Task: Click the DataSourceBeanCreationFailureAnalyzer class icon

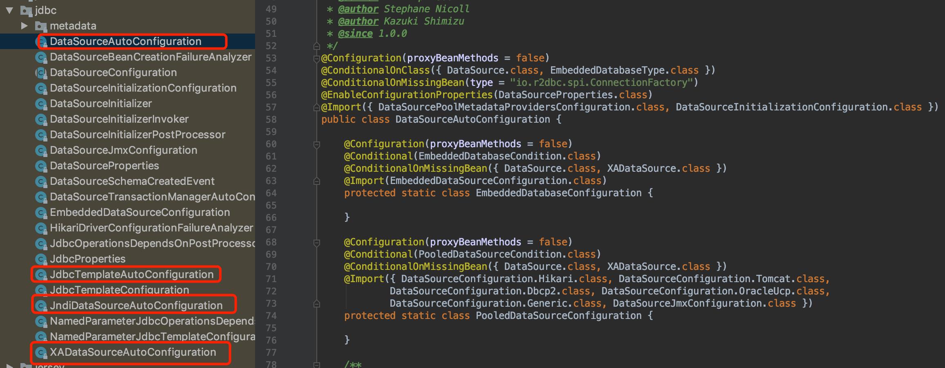Action: 41,57
